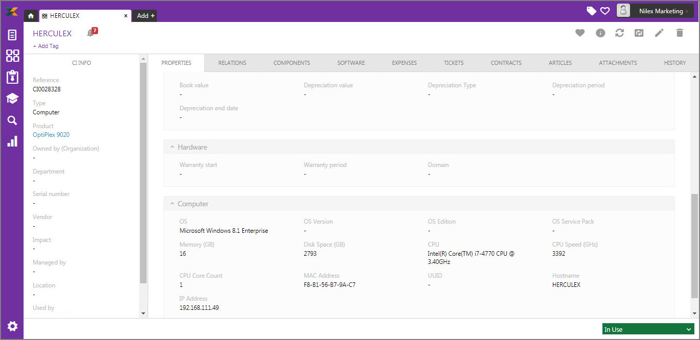This screenshot has height=340, width=700.
Task: Edit the CI using pencil icon
Action: (659, 33)
